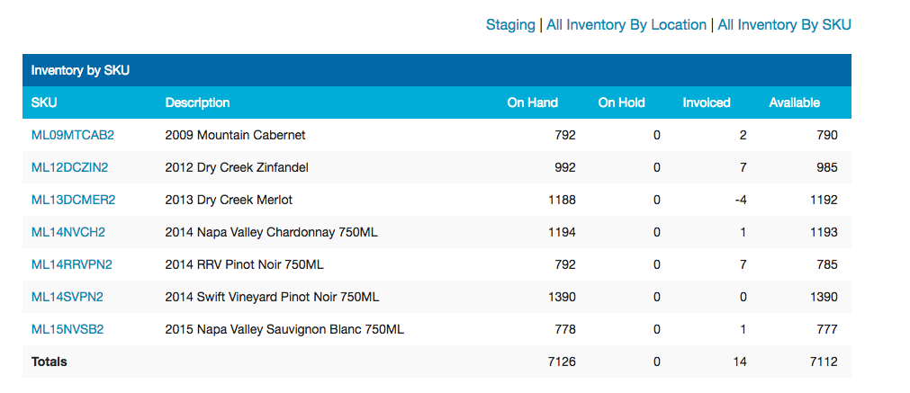Open SKU ML15NVSB2
The height and width of the screenshot is (393, 910).
point(68,330)
